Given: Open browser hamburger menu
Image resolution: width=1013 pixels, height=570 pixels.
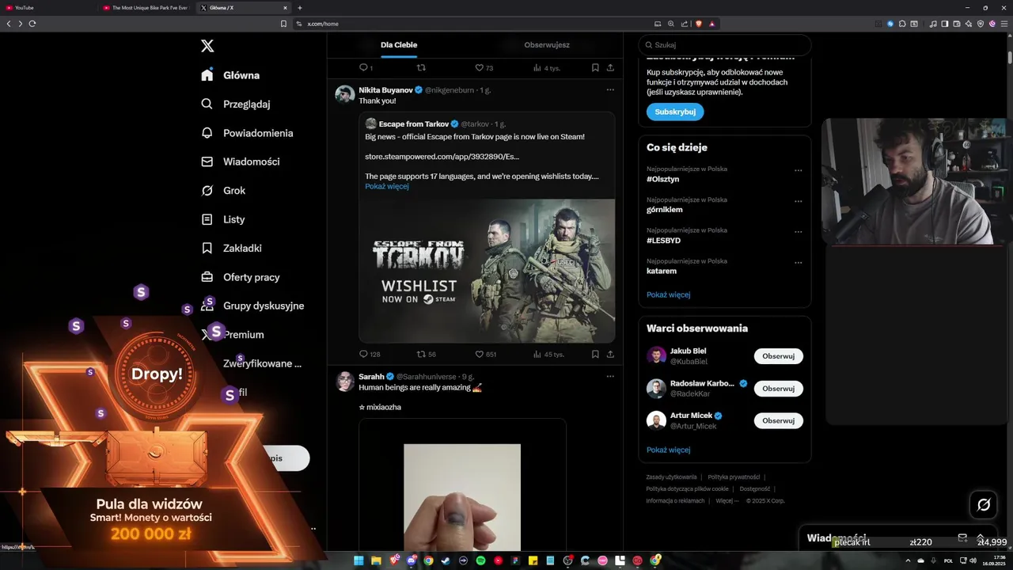Looking at the screenshot, I should (1004, 24).
